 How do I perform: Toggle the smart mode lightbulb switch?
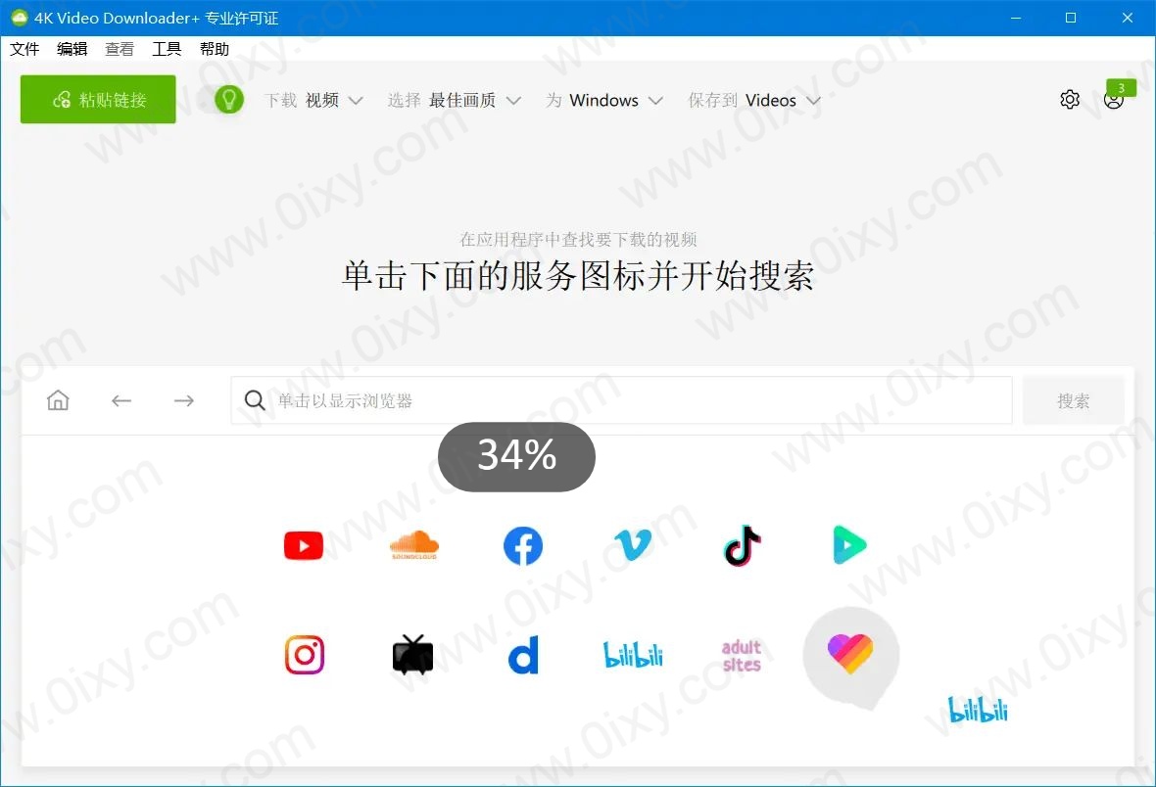[227, 100]
